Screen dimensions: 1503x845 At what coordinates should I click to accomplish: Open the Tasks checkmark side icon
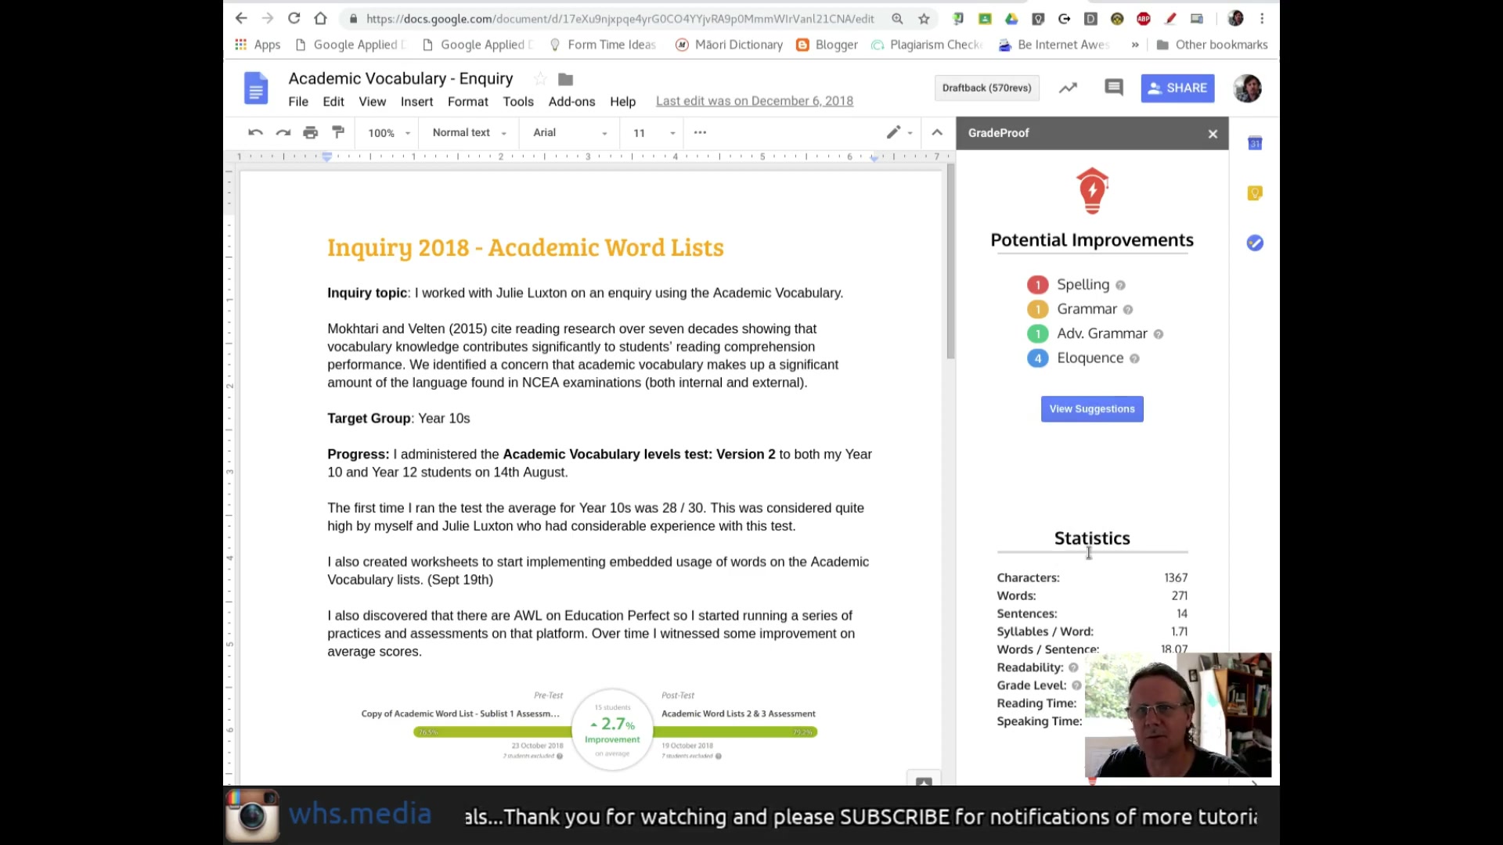(1255, 243)
